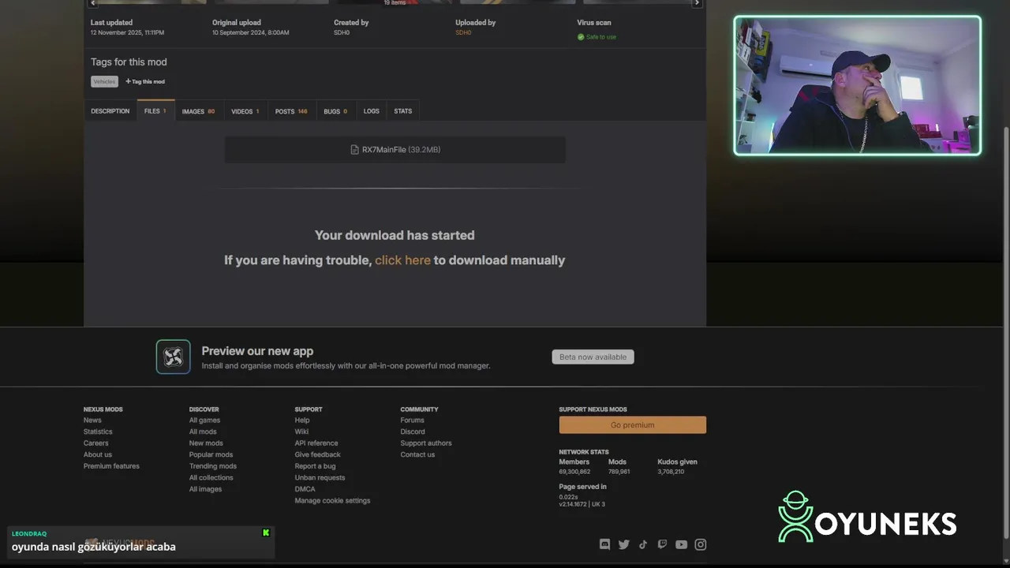Go to the Posts tab

[x=291, y=111]
